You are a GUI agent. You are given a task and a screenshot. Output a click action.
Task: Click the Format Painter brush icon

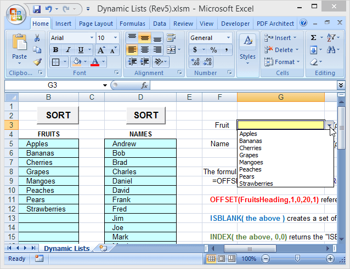click(37, 62)
